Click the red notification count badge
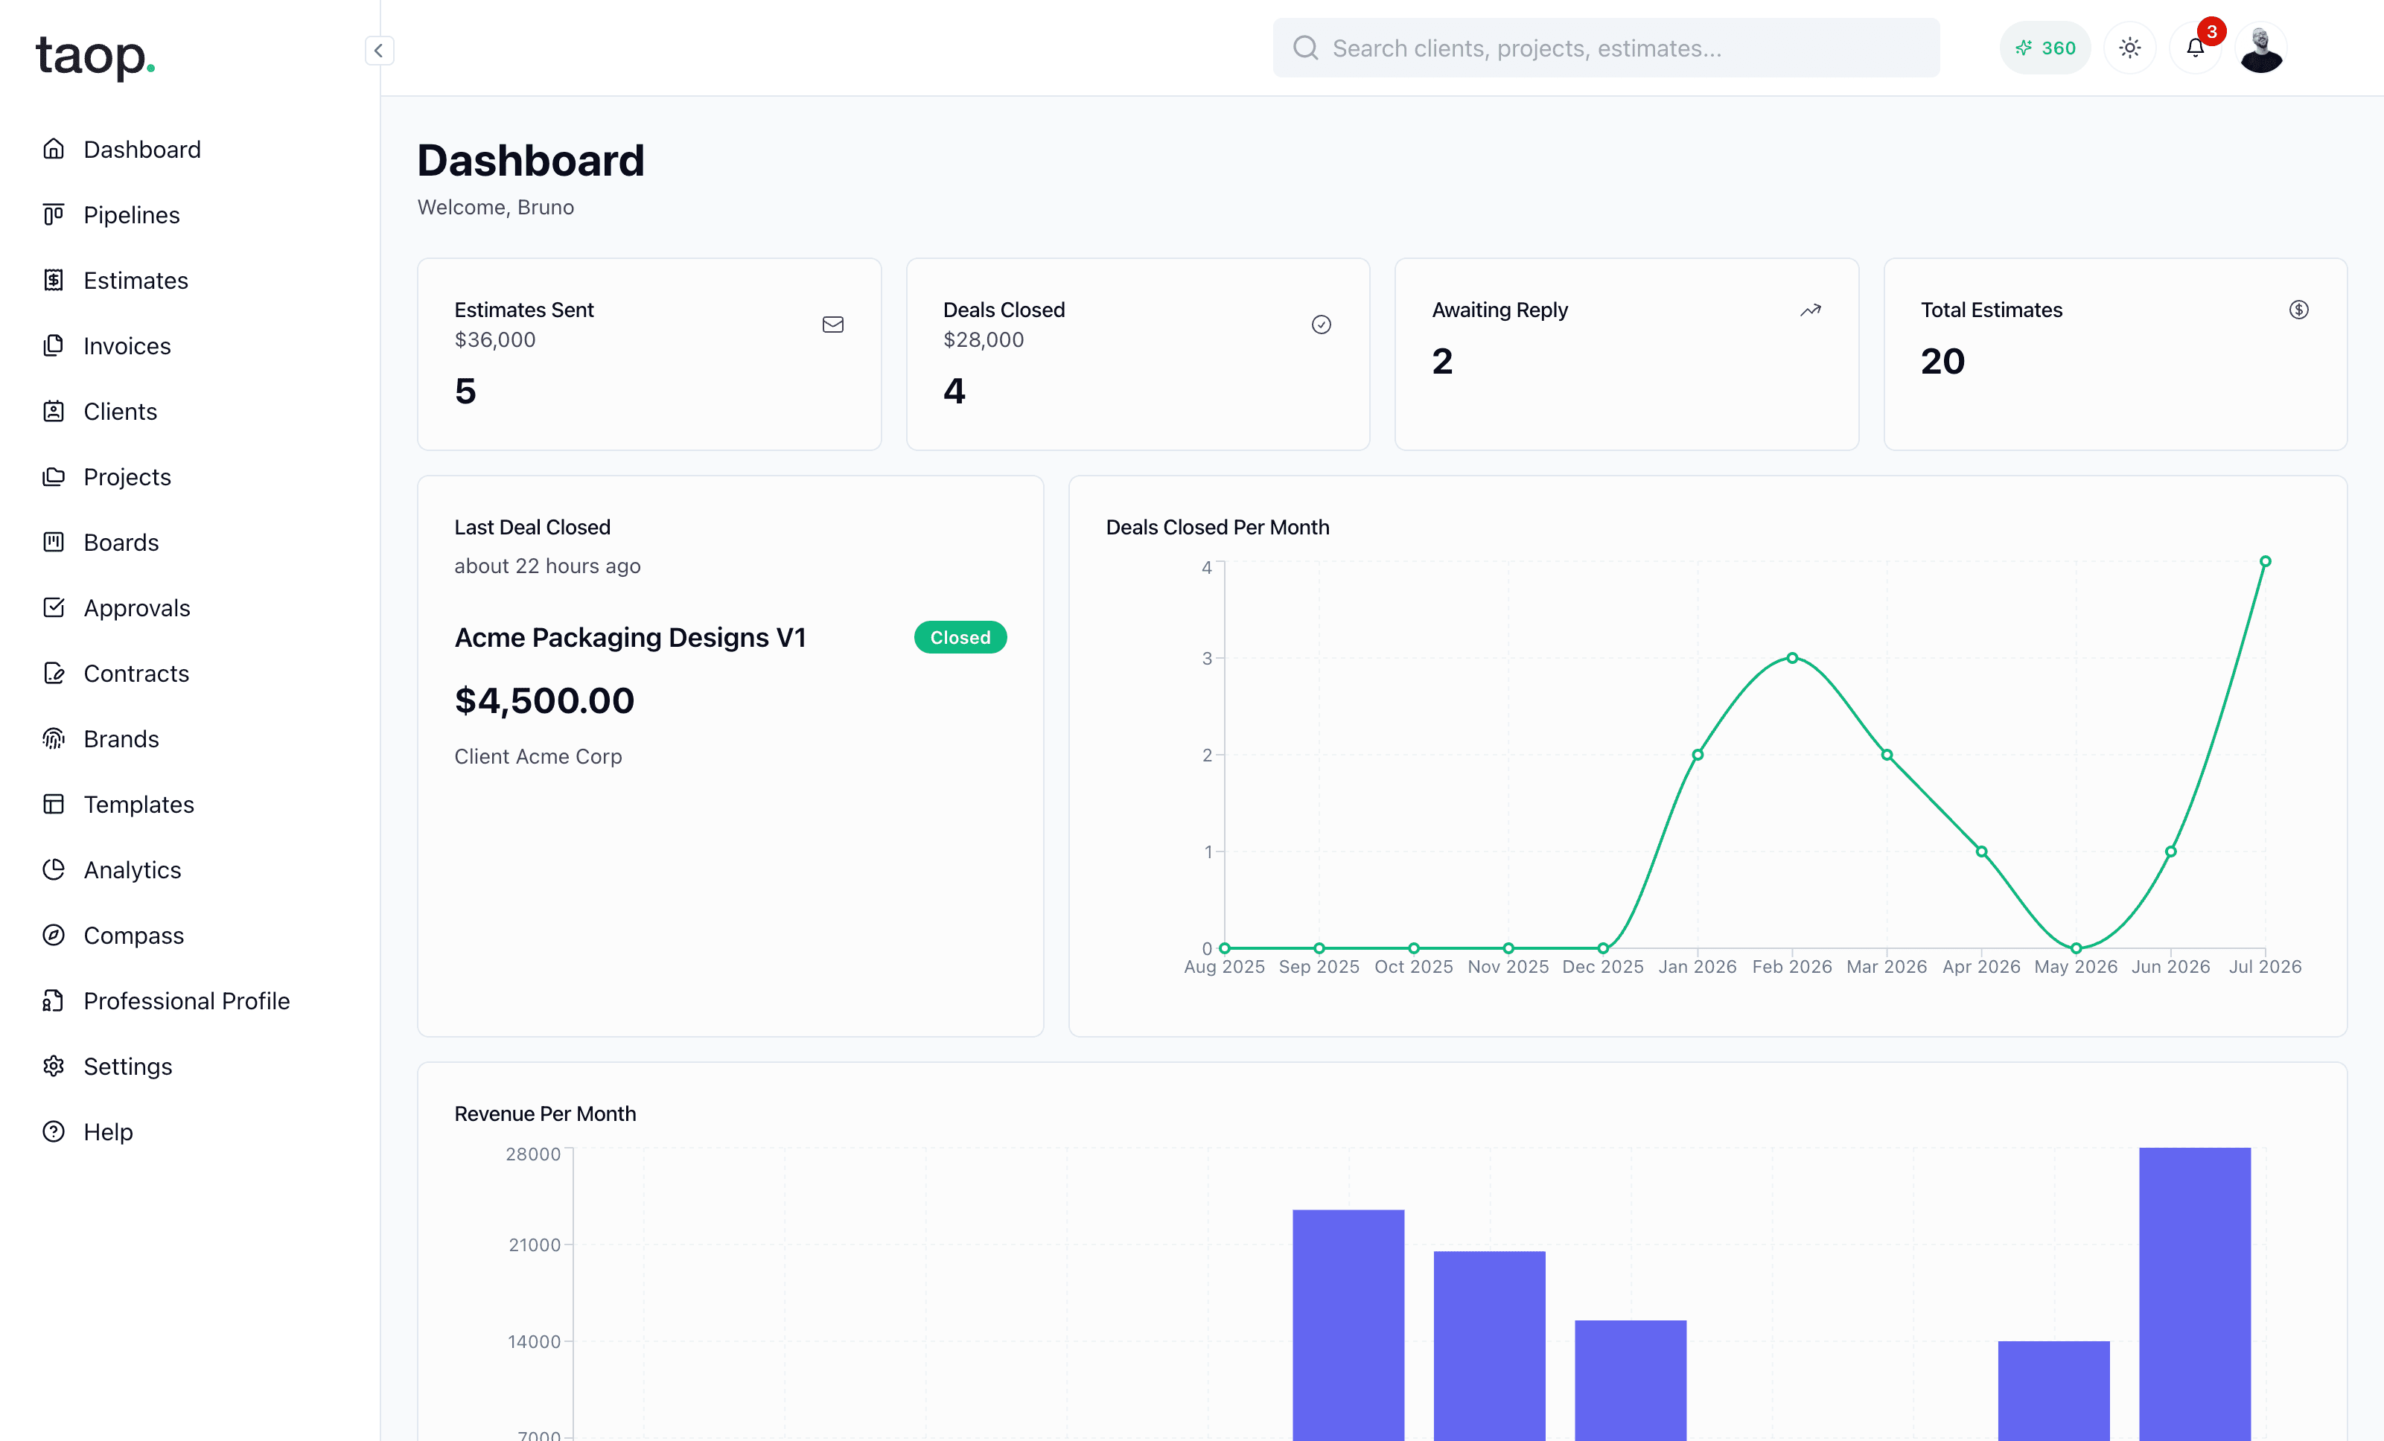 click(x=2212, y=32)
